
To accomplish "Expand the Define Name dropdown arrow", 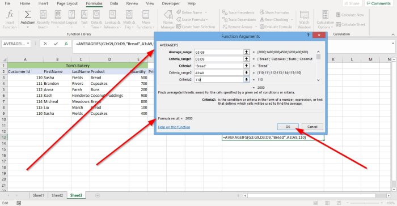I will [x=205, y=12].
